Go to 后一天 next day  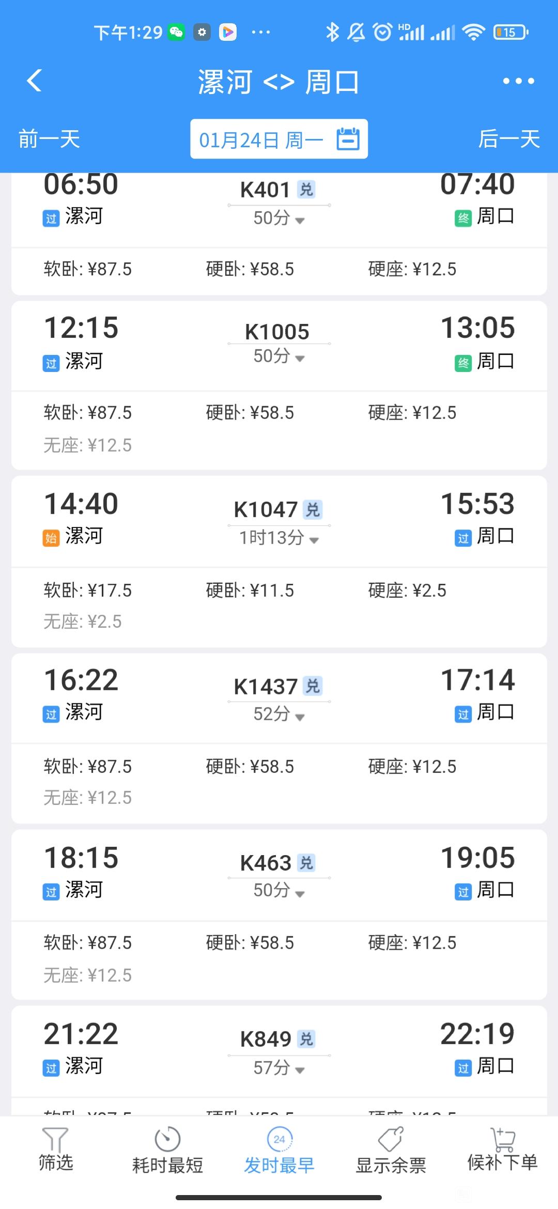(509, 139)
